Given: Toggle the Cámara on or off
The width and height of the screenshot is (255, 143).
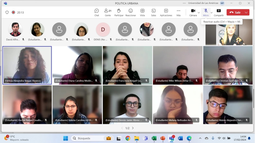Looking at the screenshot, I should 193,12.
